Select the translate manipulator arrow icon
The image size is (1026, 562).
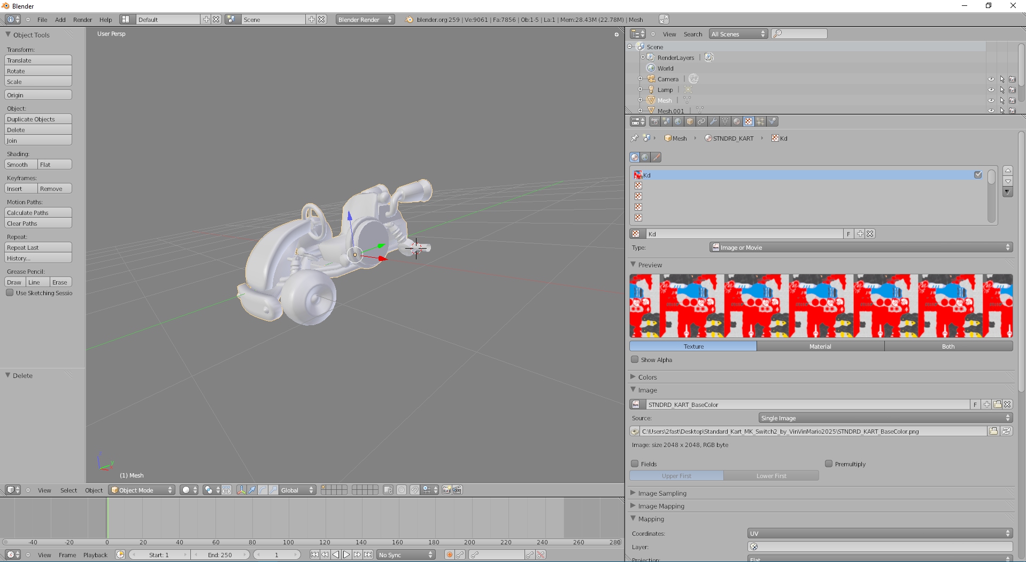[x=252, y=490]
